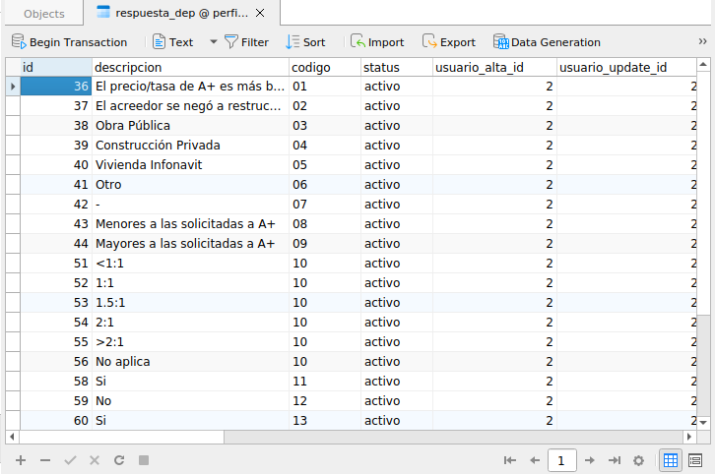Go to the first page of records

[x=510, y=459]
